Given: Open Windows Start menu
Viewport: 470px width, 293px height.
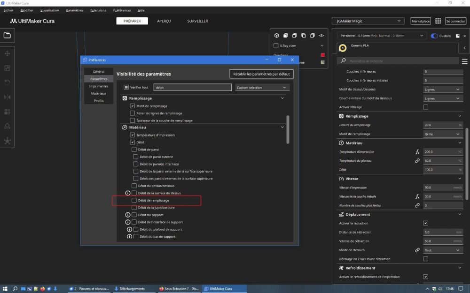Looking at the screenshot, I should pyautogui.click(x=5, y=289).
